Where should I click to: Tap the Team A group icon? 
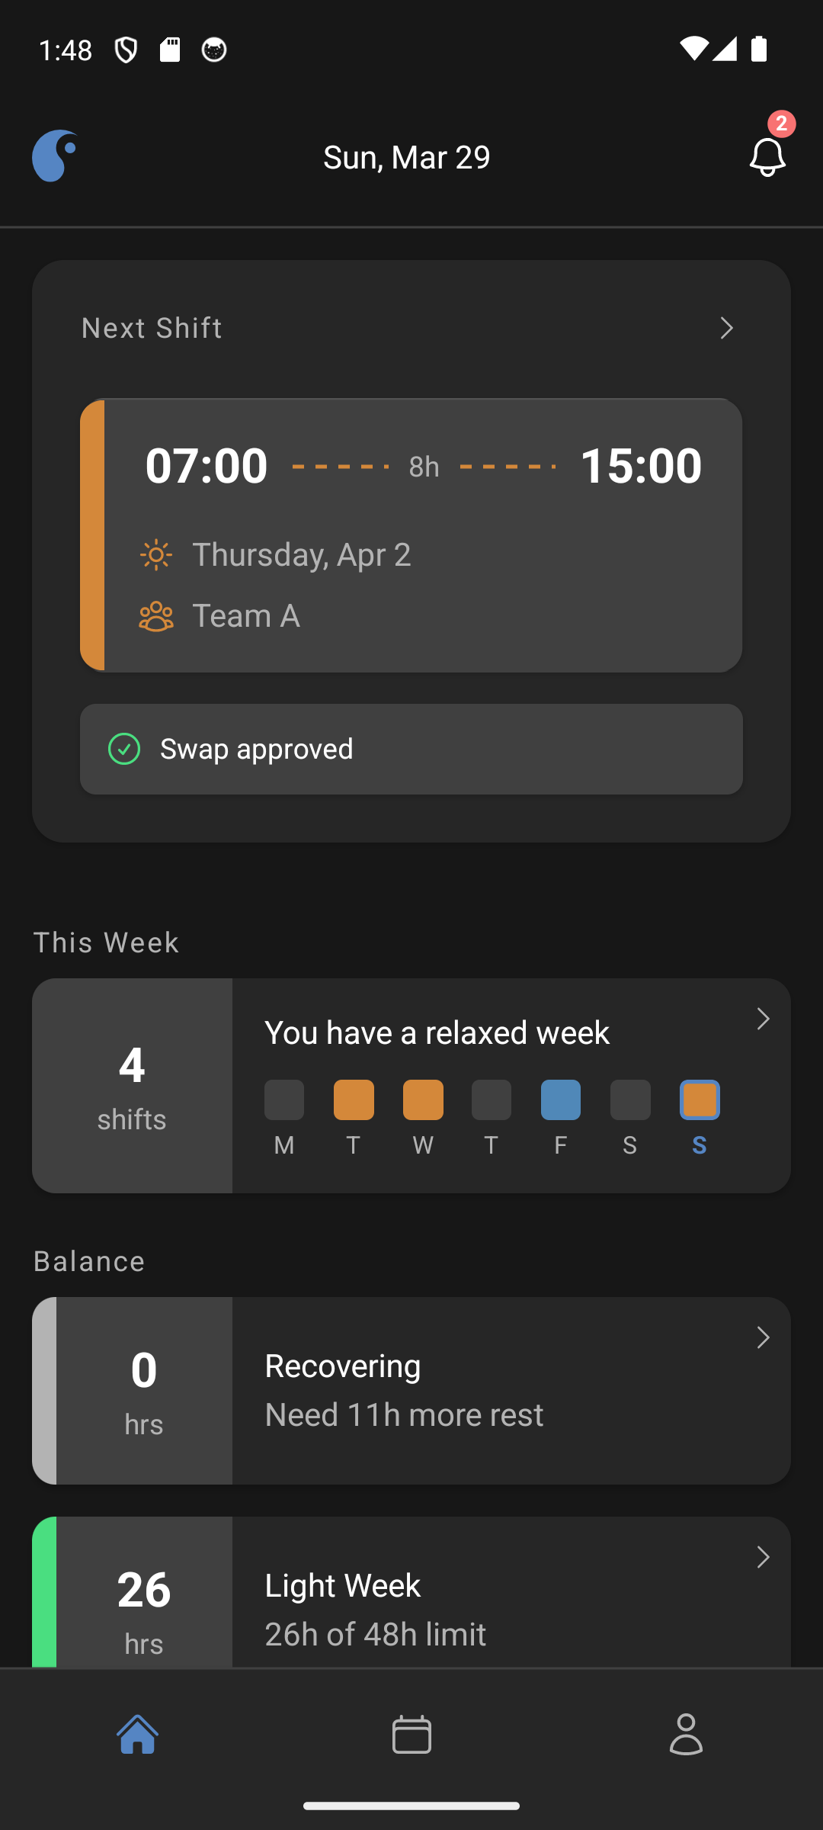point(156,616)
